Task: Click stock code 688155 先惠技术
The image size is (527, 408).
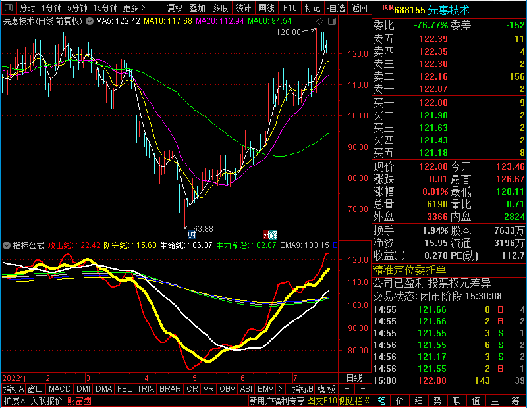Action: 431,10
